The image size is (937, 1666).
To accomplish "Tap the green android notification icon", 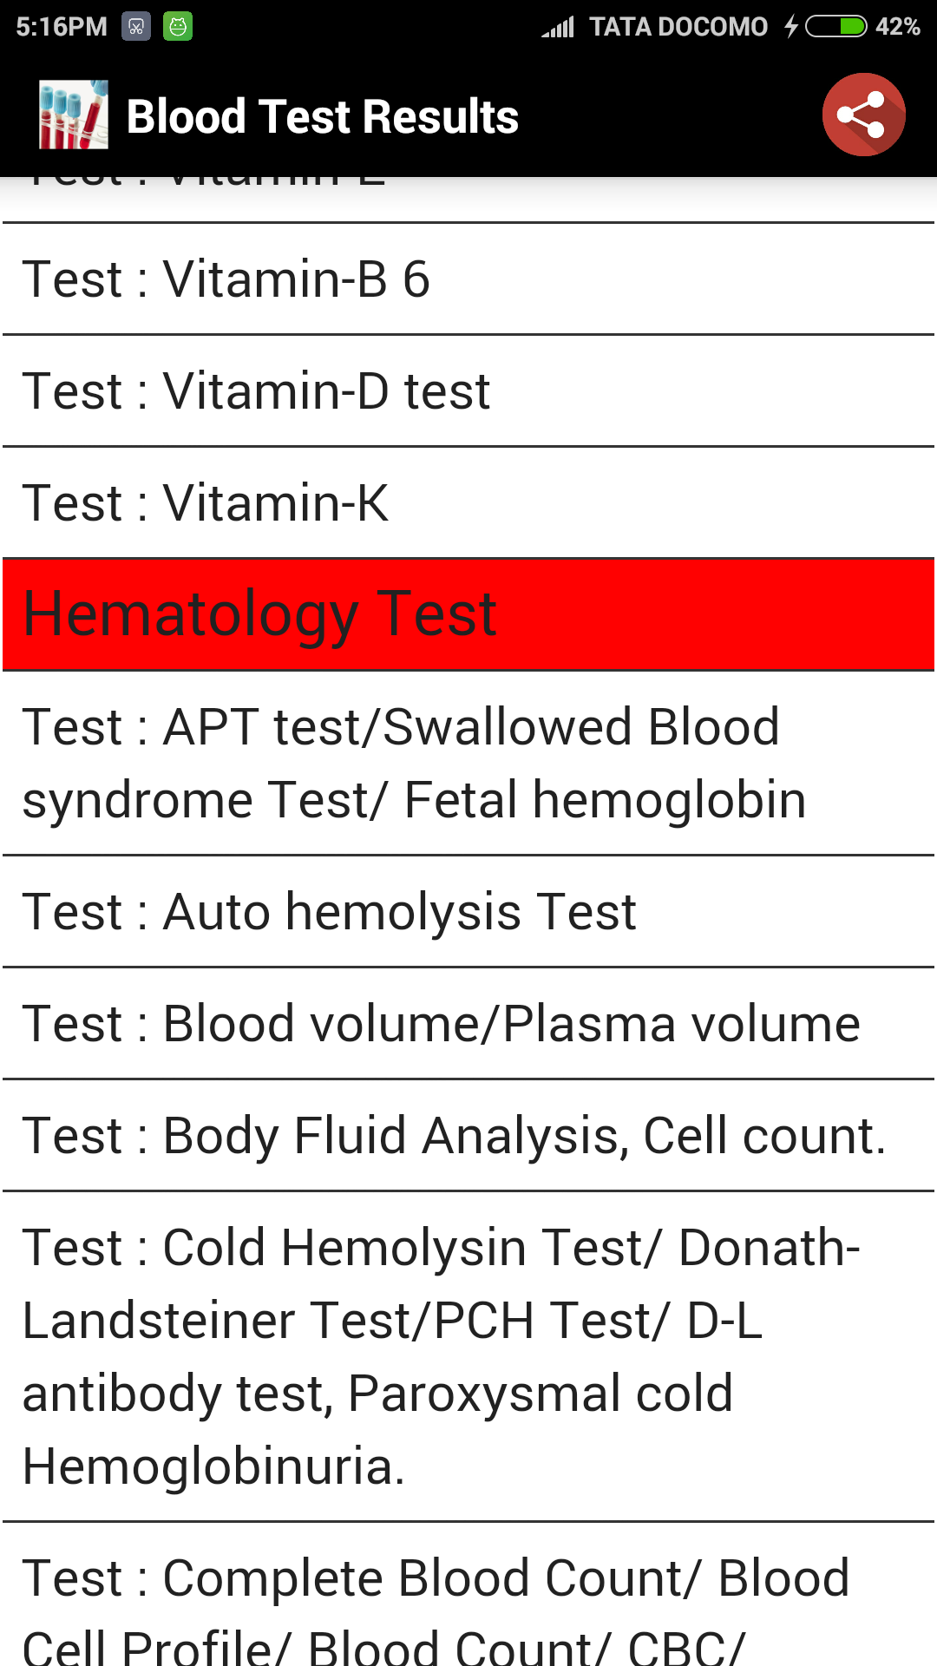I will pyautogui.click(x=178, y=27).
